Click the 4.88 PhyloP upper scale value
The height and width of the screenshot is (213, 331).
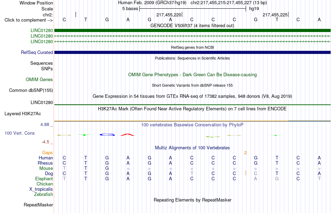(x=45, y=125)
